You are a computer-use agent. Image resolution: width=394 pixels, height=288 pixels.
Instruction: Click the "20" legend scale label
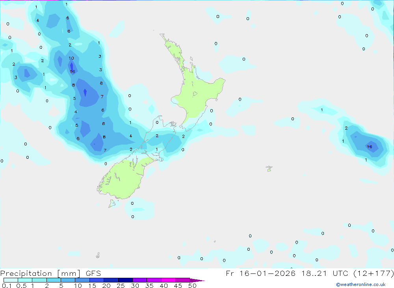click(106, 286)
